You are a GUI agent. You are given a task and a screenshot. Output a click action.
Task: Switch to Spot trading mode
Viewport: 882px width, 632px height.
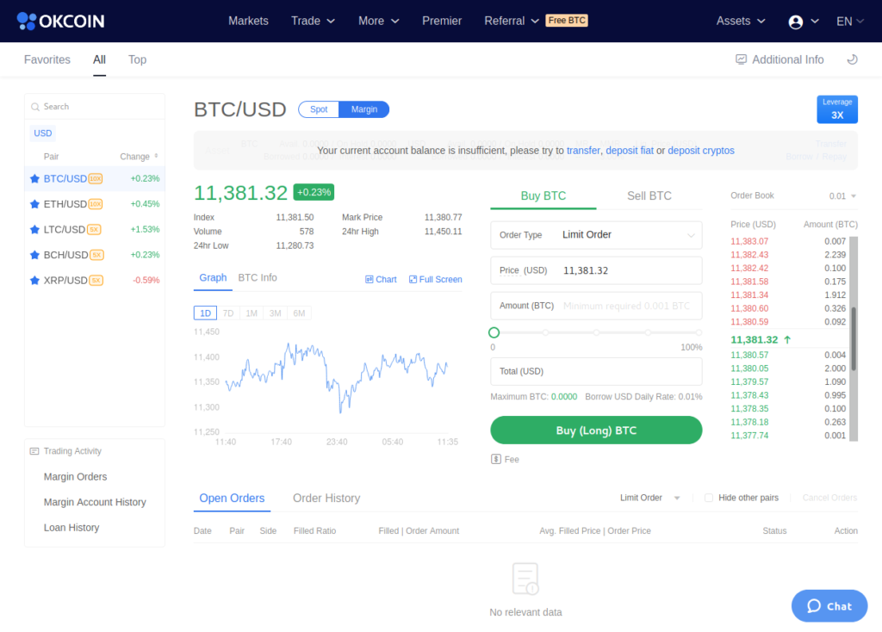click(319, 109)
